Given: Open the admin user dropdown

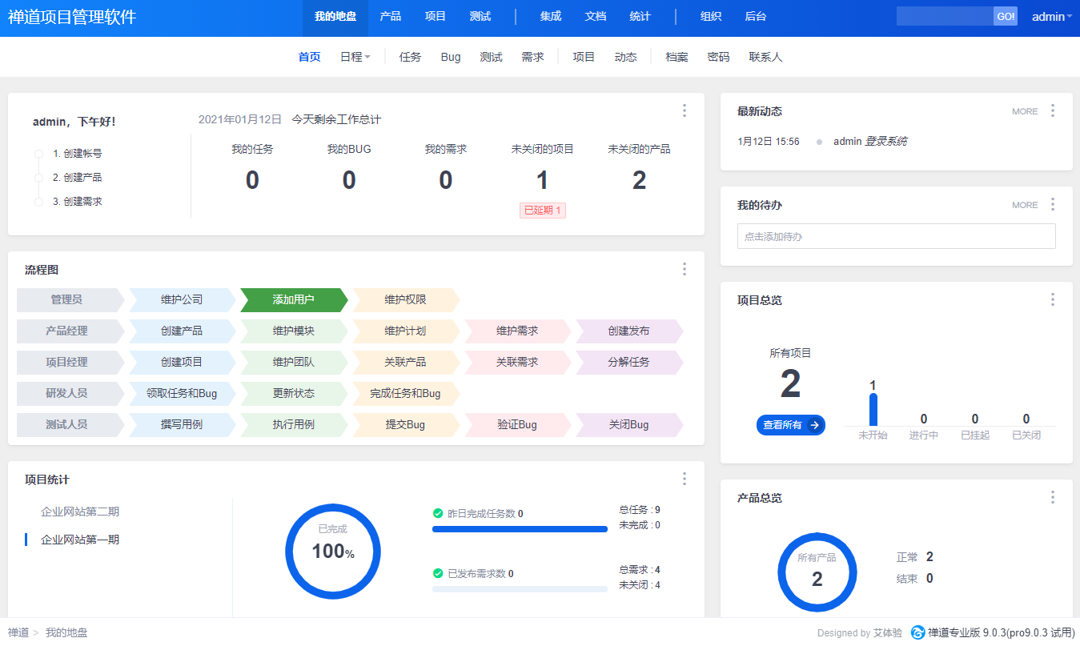Looking at the screenshot, I should [1051, 17].
